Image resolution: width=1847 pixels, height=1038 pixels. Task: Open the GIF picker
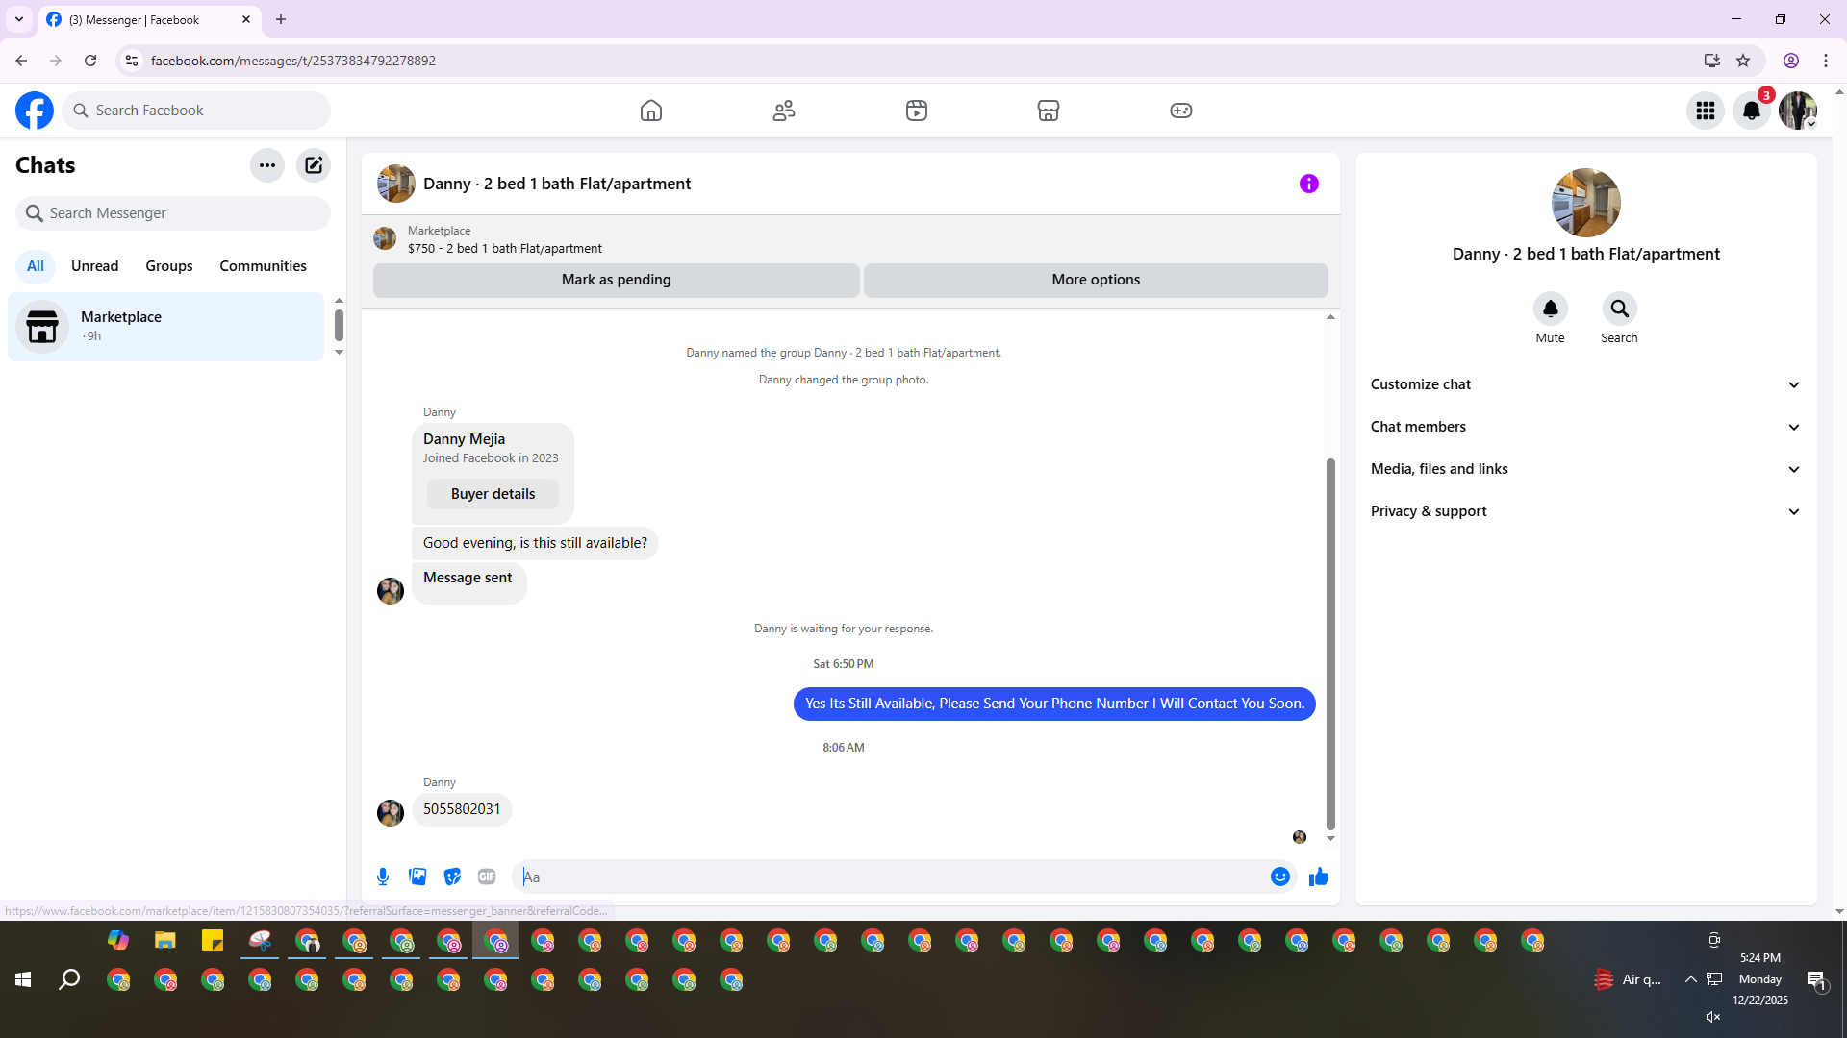pos(487,877)
